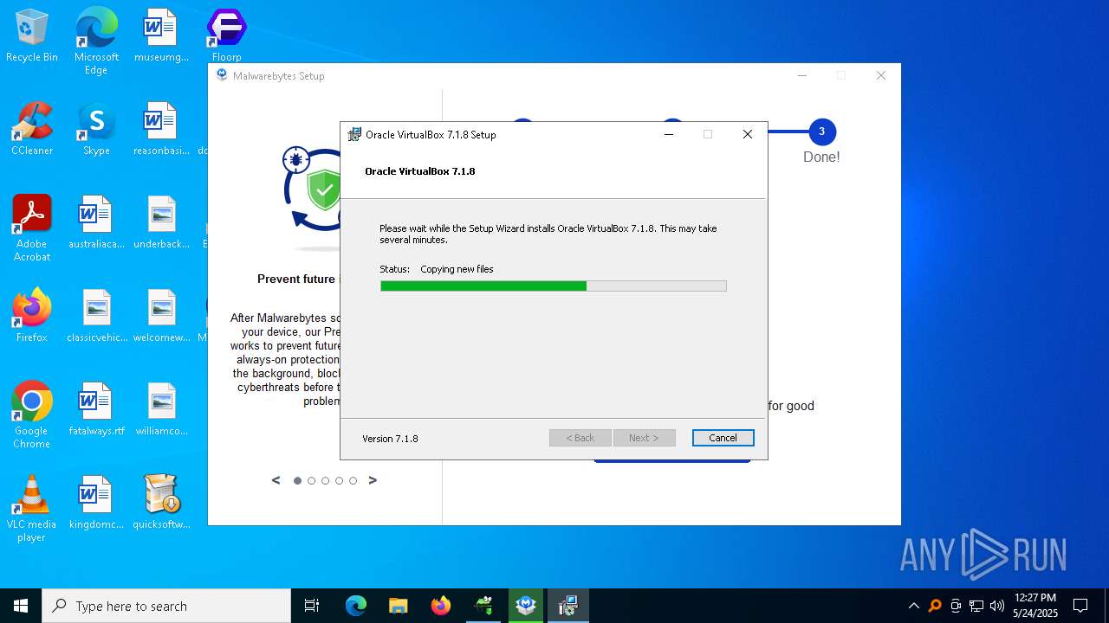Select the museumg... Word document icon
Image resolution: width=1109 pixels, height=623 pixels.
[x=161, y=35]
